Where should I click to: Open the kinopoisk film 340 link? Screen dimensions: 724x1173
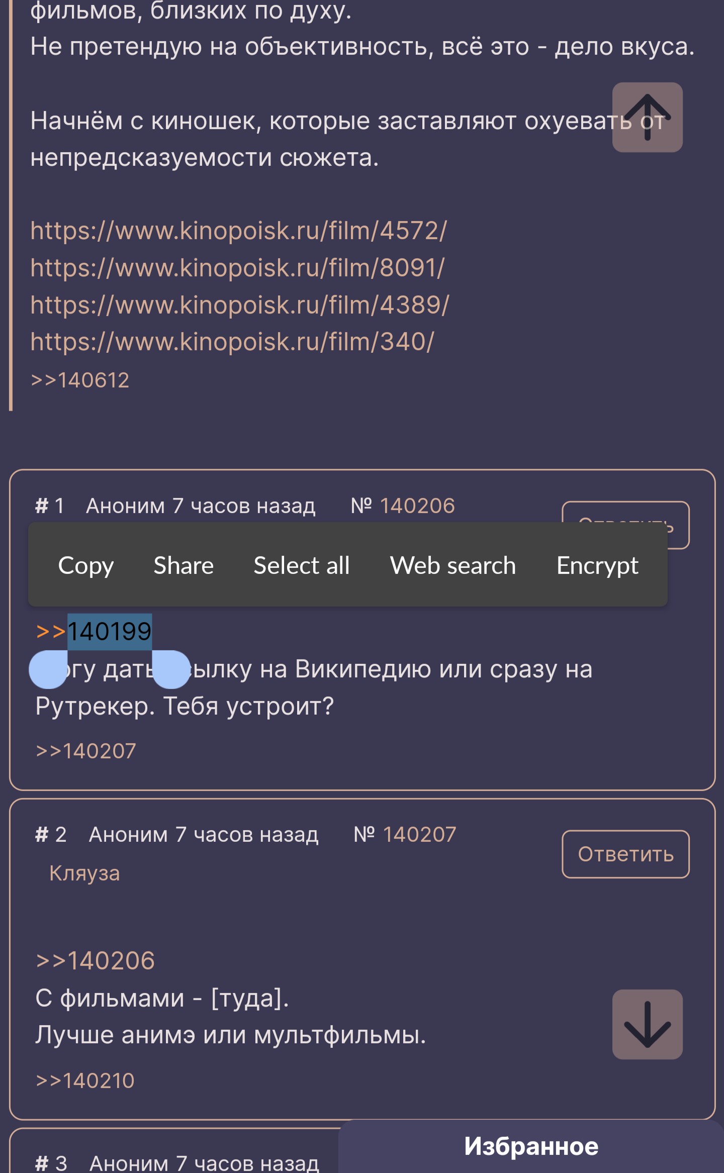pyautogui.click(x=232, y=341)
